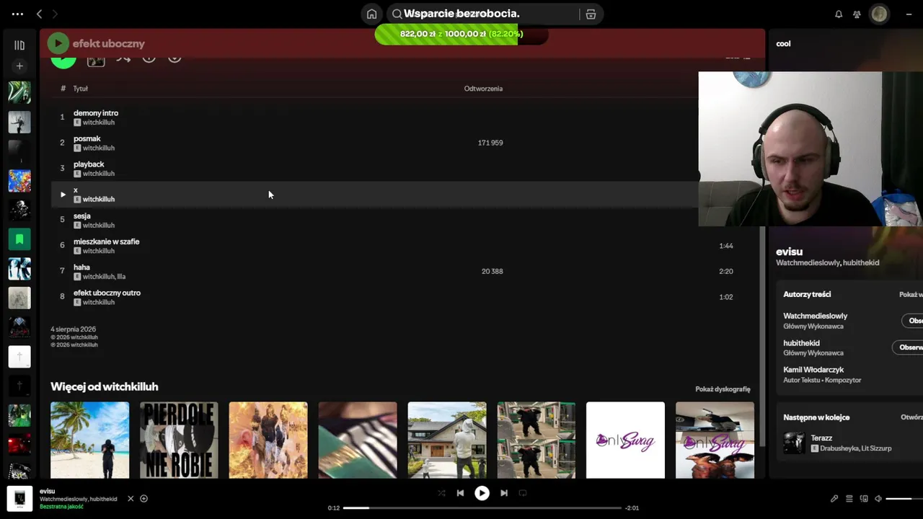923x519 pixels.
Task: Open witchkilluh artist link under posmak
Action: [99, 148]
